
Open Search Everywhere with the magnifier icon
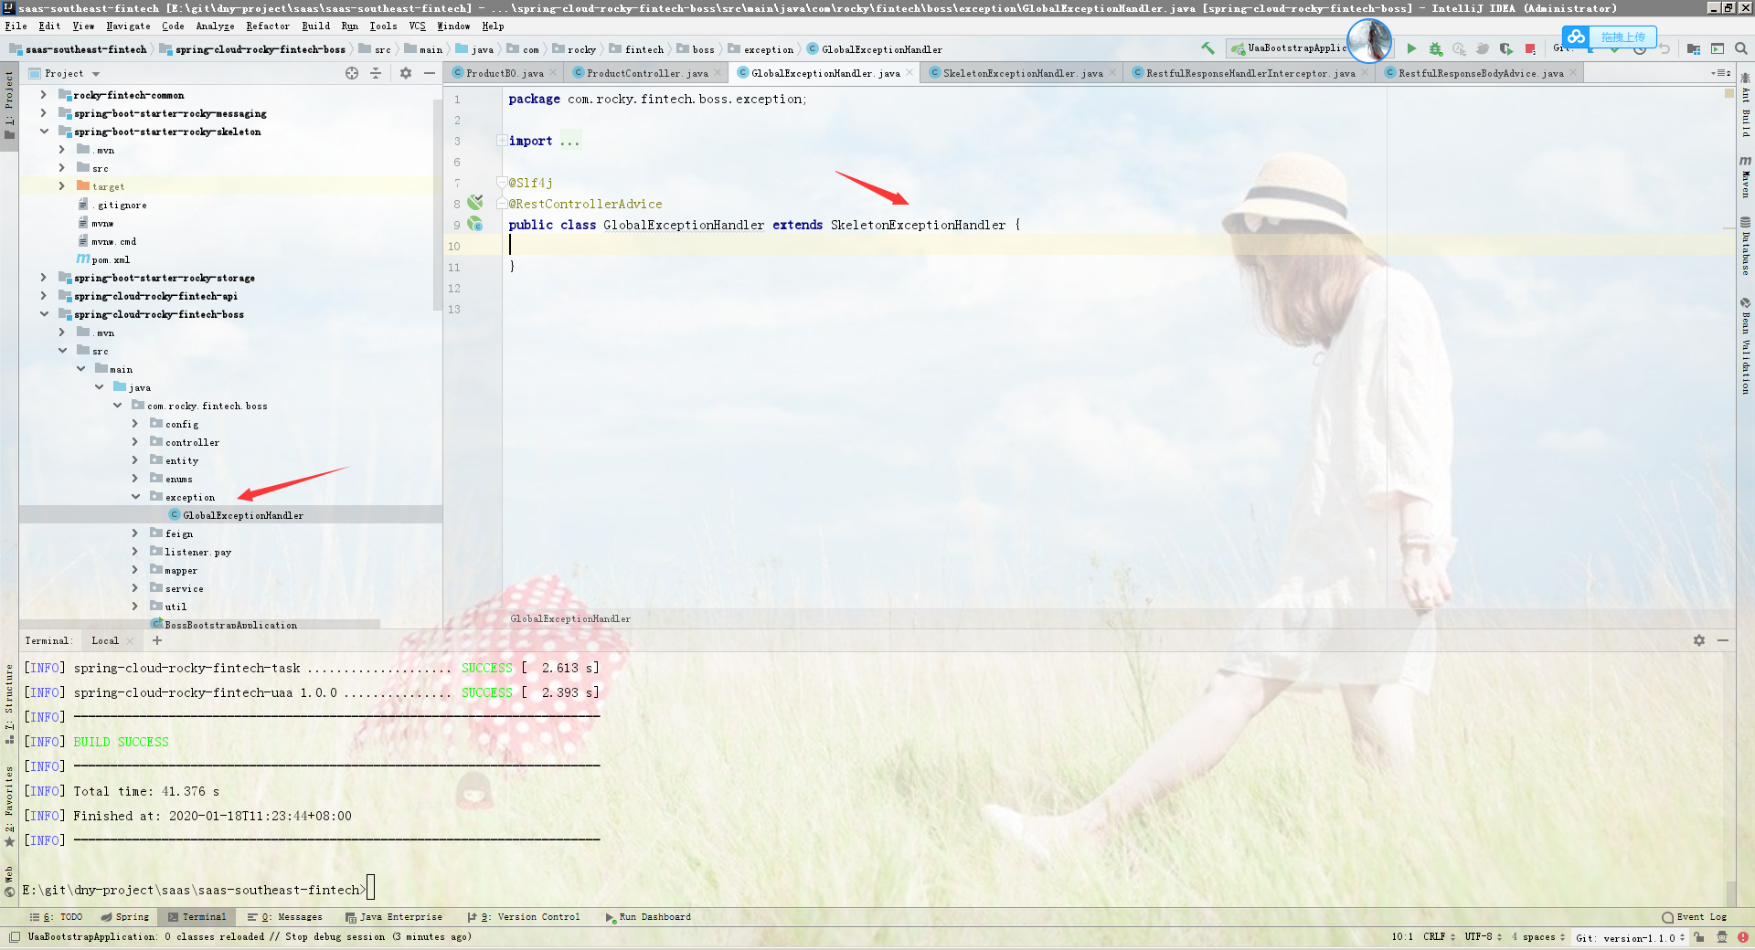pos(1741,47)
